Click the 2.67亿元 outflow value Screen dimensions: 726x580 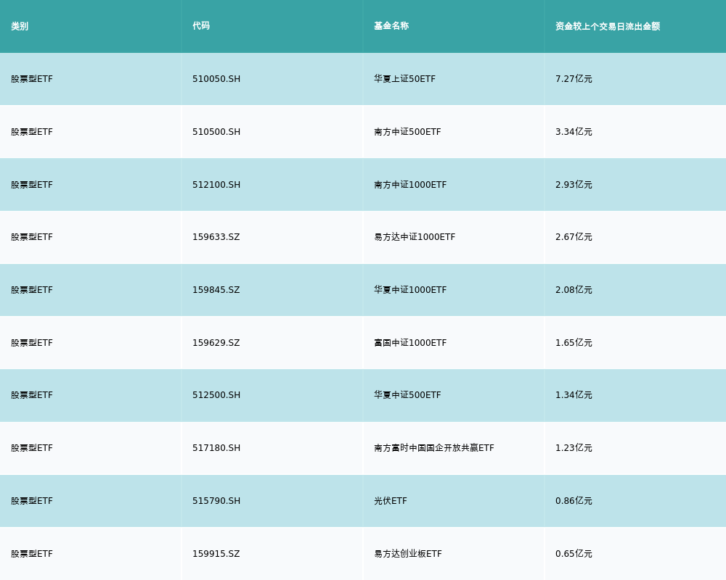(x=574, y=237)
